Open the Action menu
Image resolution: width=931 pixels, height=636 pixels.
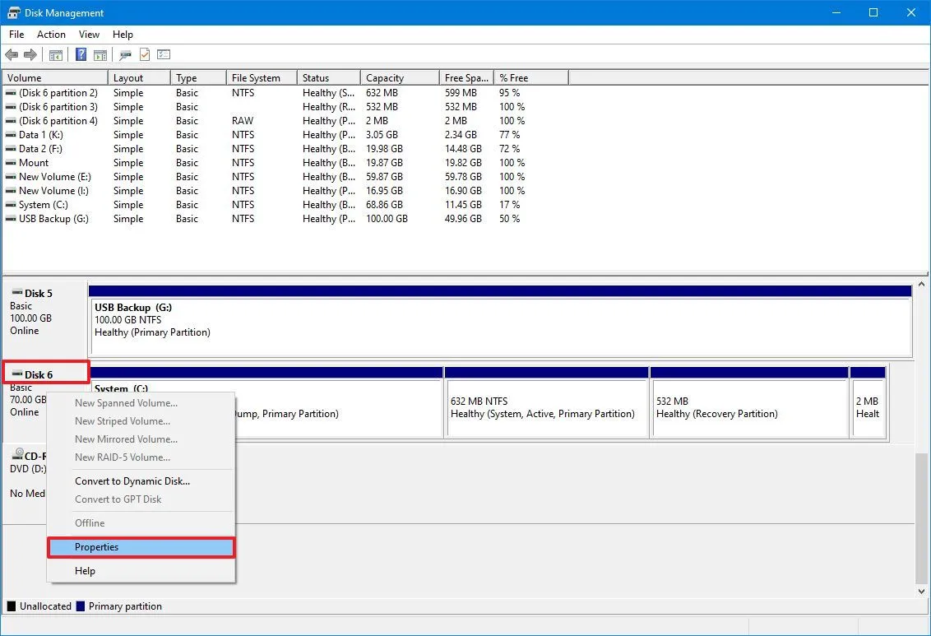[51, 35]
